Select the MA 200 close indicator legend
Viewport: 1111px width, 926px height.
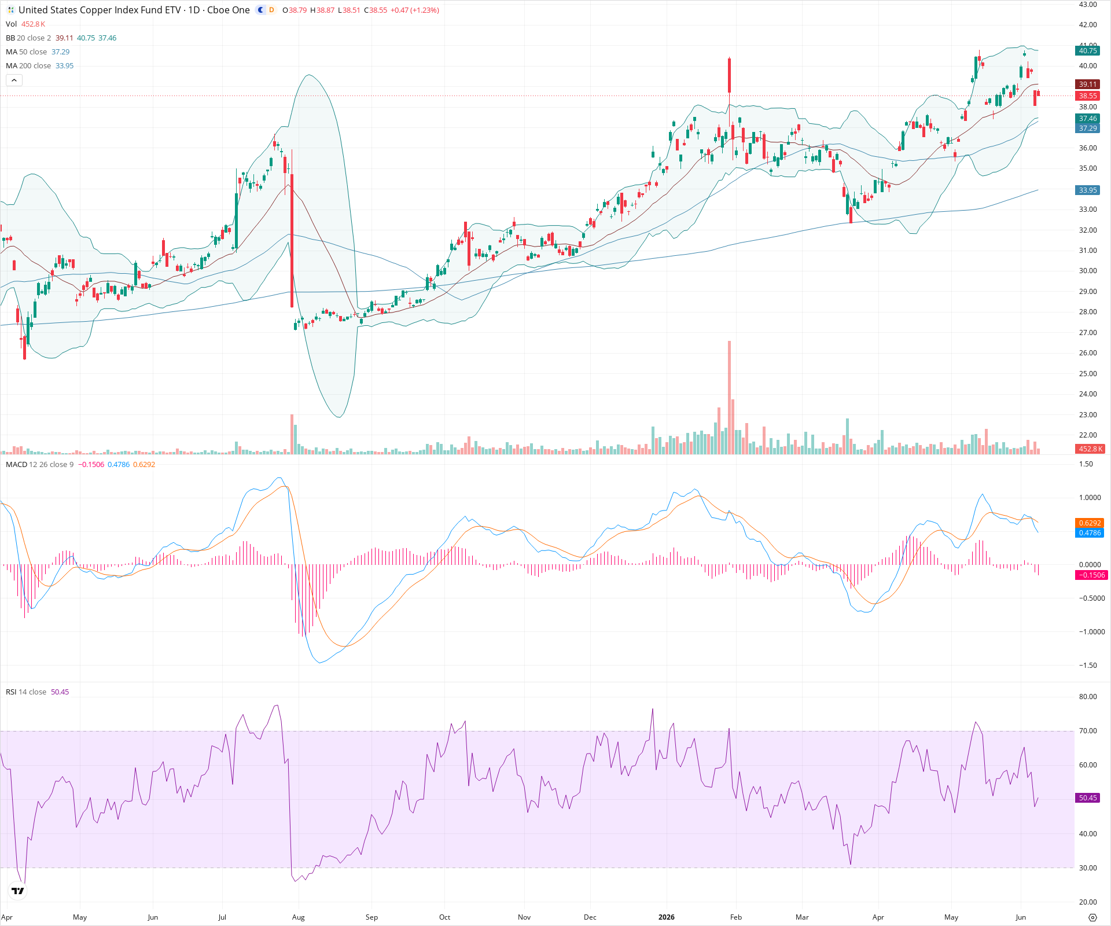(x=28, y=65)
